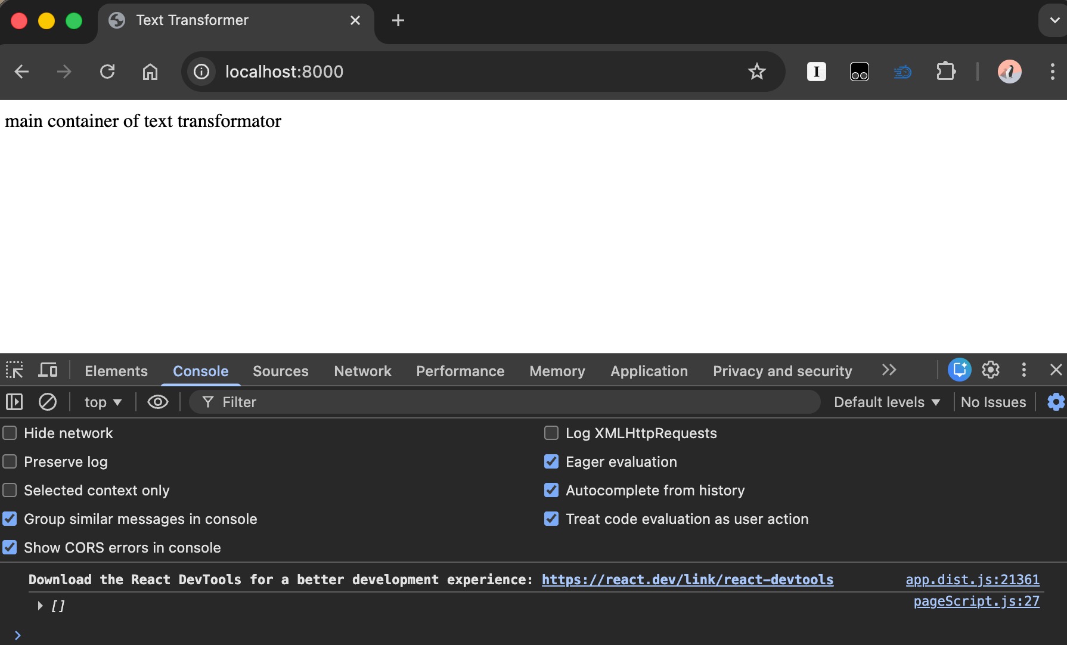Open the Default levels dropdown
This screenshot has height=645, width=1067.
[886, 402]
